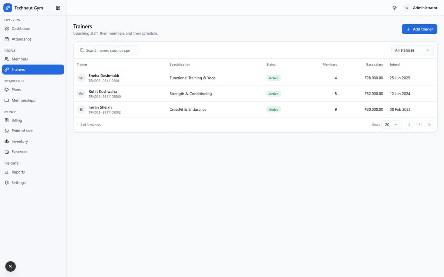Click the Add trainer button
The image size is (444, 277).
pyautogui.click(x=420, y=29)
